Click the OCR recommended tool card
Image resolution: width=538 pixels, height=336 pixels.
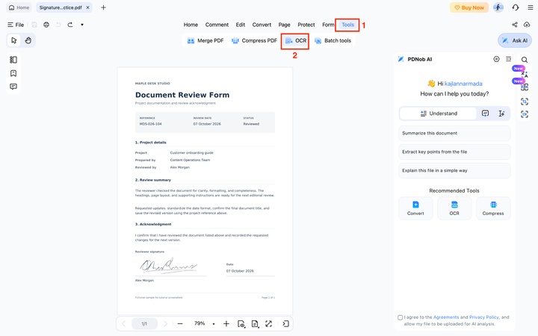[x=454, y=208]
